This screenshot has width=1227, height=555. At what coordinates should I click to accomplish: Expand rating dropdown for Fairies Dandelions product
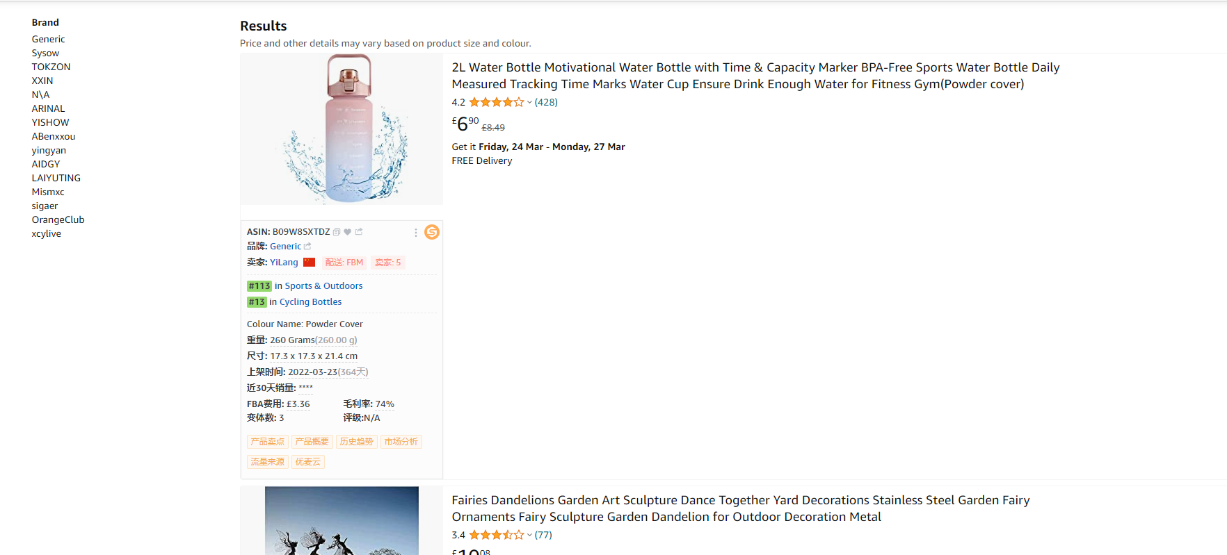529,536
